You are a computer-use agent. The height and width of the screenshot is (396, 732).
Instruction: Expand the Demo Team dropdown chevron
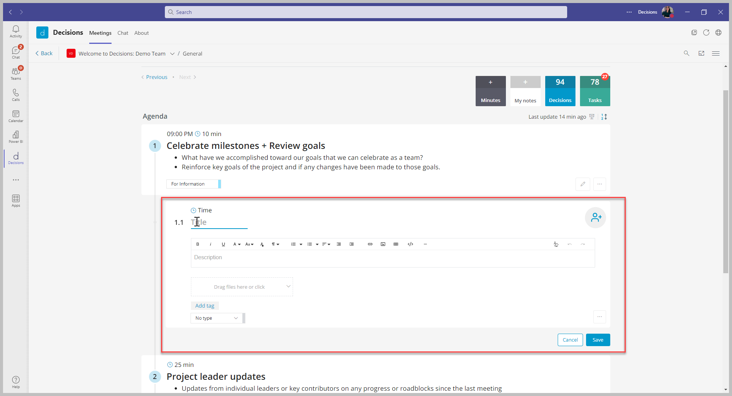click(x=172, y=54)
